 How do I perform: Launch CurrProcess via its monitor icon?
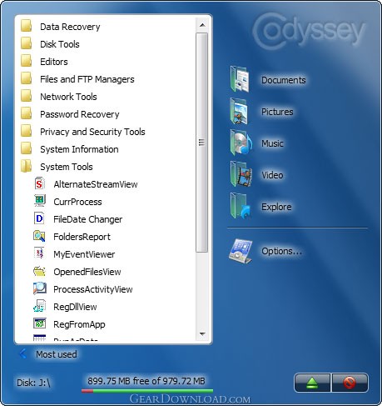coord(39,201)
